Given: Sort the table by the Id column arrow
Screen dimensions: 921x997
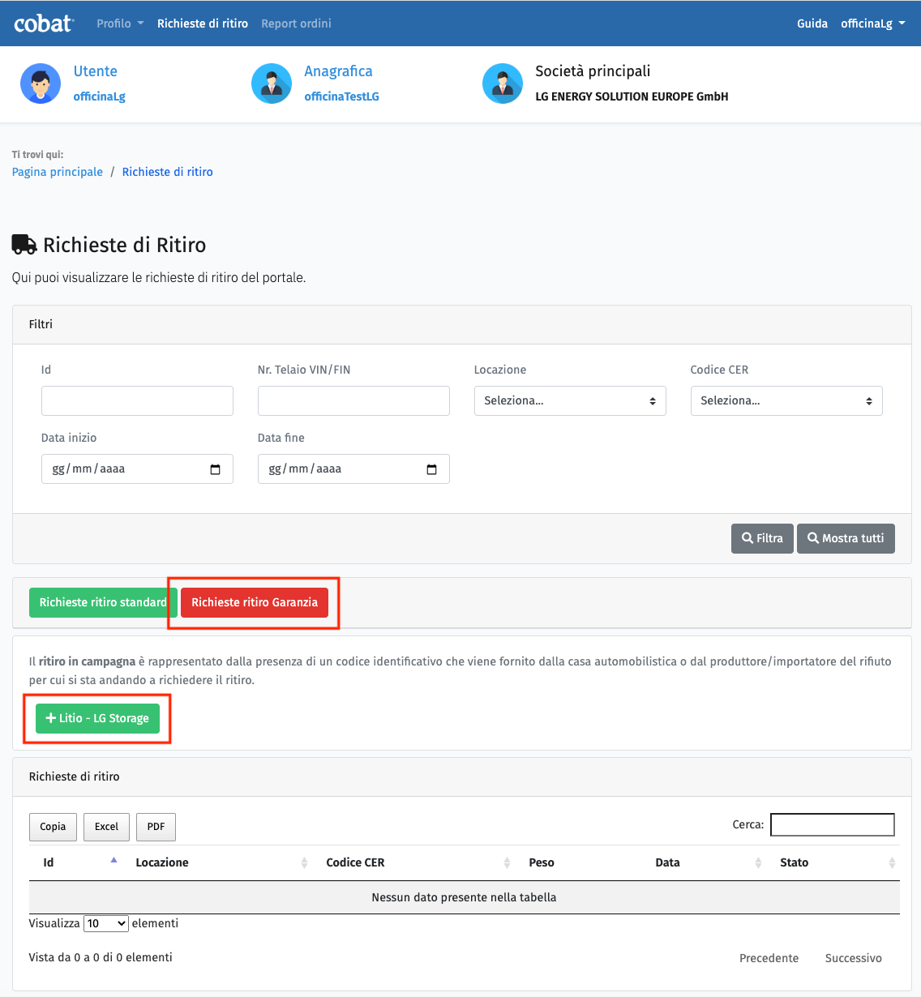Looking at the screenshot, I should [114, 862].
